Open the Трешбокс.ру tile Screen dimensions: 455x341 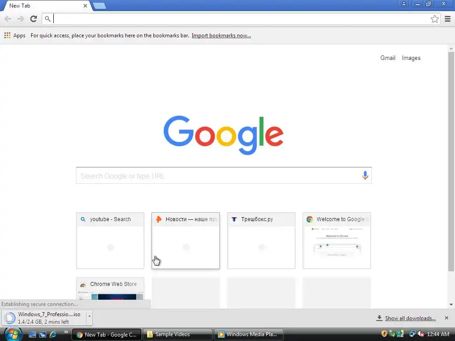[x=261, y=241]
